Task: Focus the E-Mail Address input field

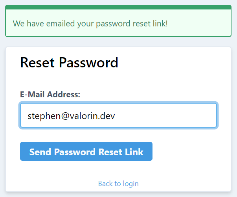Action: (x=119, y=115)
